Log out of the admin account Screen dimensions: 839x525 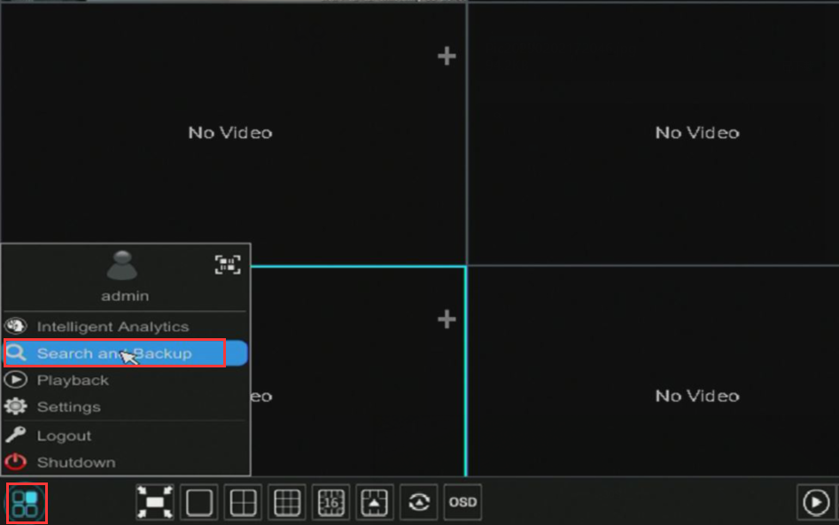coord(64,436)
